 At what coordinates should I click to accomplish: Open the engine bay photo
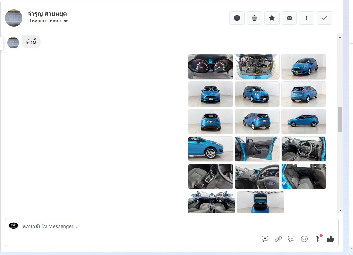click(257, 67)
